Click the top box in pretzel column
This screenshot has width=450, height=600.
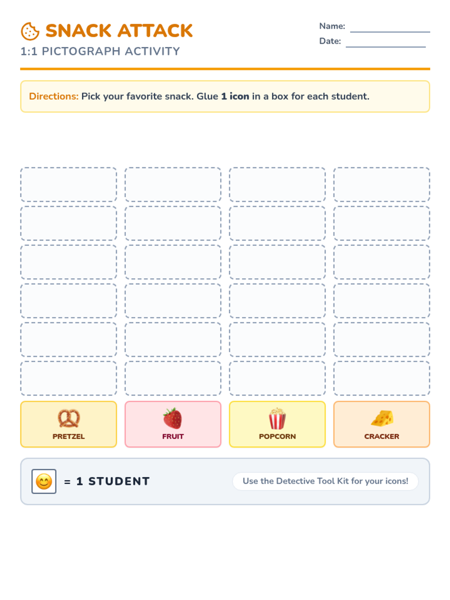69,184
